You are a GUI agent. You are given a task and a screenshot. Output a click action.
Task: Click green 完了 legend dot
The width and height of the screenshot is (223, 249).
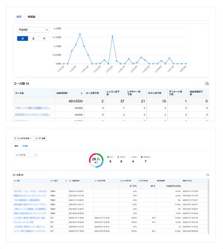tap(108, 157)
